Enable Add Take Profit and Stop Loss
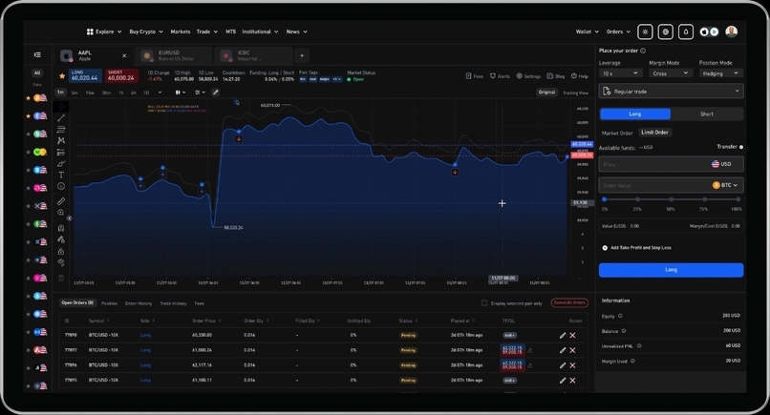 click(605, 247)
